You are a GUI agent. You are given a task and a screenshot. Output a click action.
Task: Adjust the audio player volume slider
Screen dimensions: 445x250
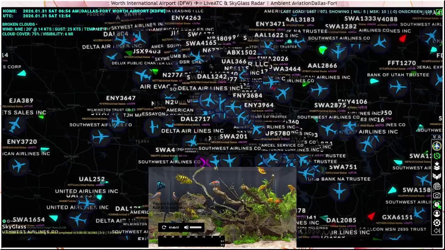coord(196,227)
